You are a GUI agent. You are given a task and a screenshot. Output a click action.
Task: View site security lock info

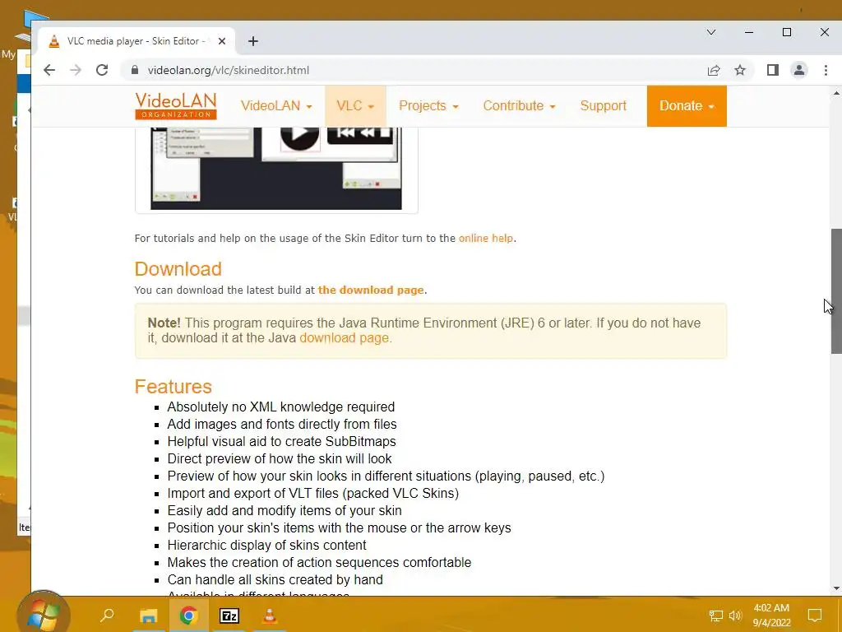(x=135, y=70)
